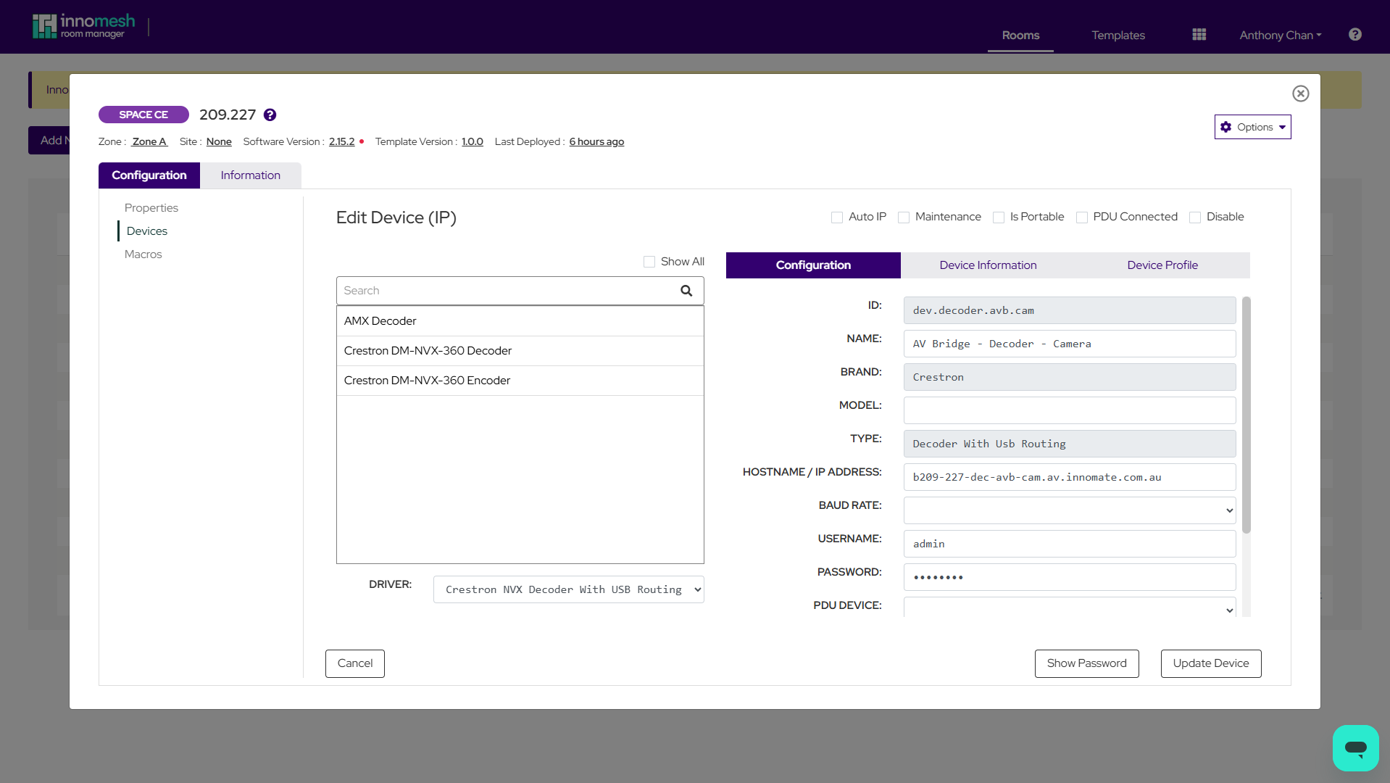Click the innomesh room manager logo
The width and height of the screenshot is (1390, 783).
(x=83, y=25)
